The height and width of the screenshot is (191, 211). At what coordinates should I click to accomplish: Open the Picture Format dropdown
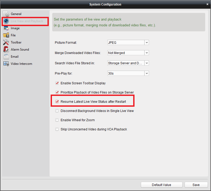click(x=147, y=42)
